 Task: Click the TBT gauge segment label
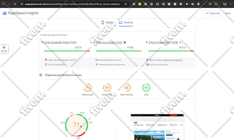pyautogui.click(x=78, y=138)
